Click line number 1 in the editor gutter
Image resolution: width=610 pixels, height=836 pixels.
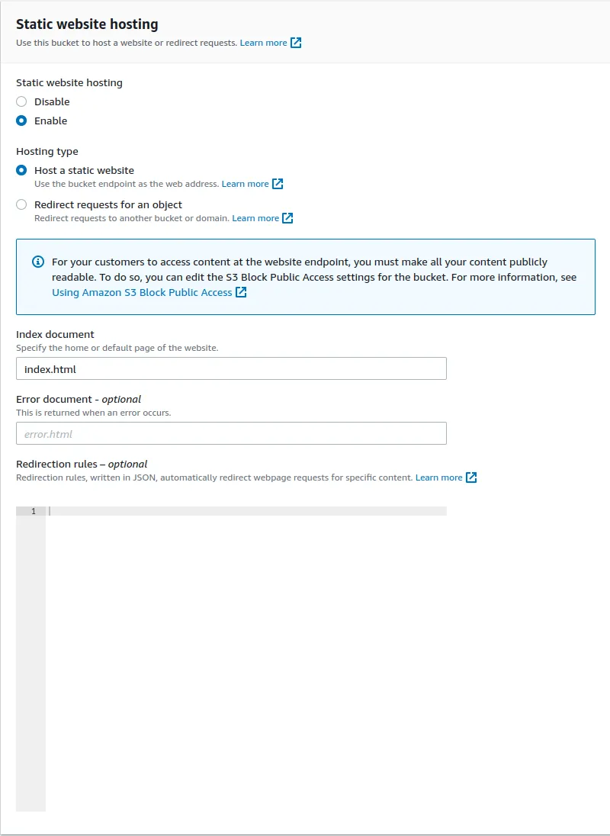[32, 511]
